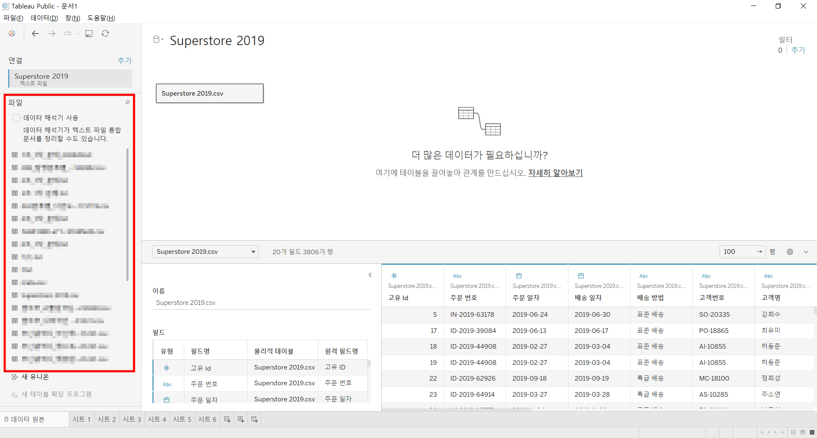Change data type of 고유 Id column
817x438 pixels.
coord(394,276)
